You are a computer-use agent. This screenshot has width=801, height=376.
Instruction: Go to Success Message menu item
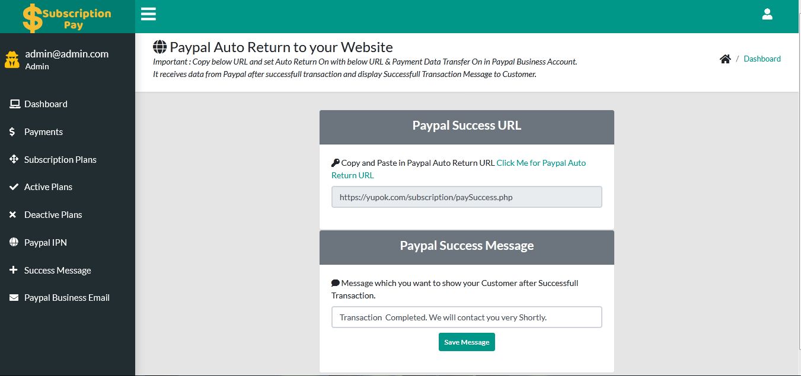tap(58, 270)
